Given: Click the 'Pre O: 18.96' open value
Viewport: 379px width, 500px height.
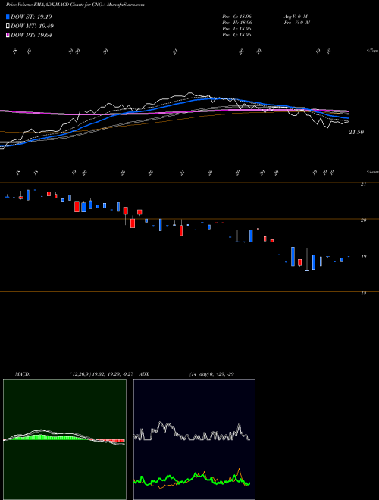Looking at the screenshot, I should pos(237,17).
